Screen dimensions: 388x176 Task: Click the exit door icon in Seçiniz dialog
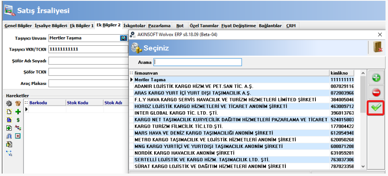pyautogui.click(x=378, y=47)
